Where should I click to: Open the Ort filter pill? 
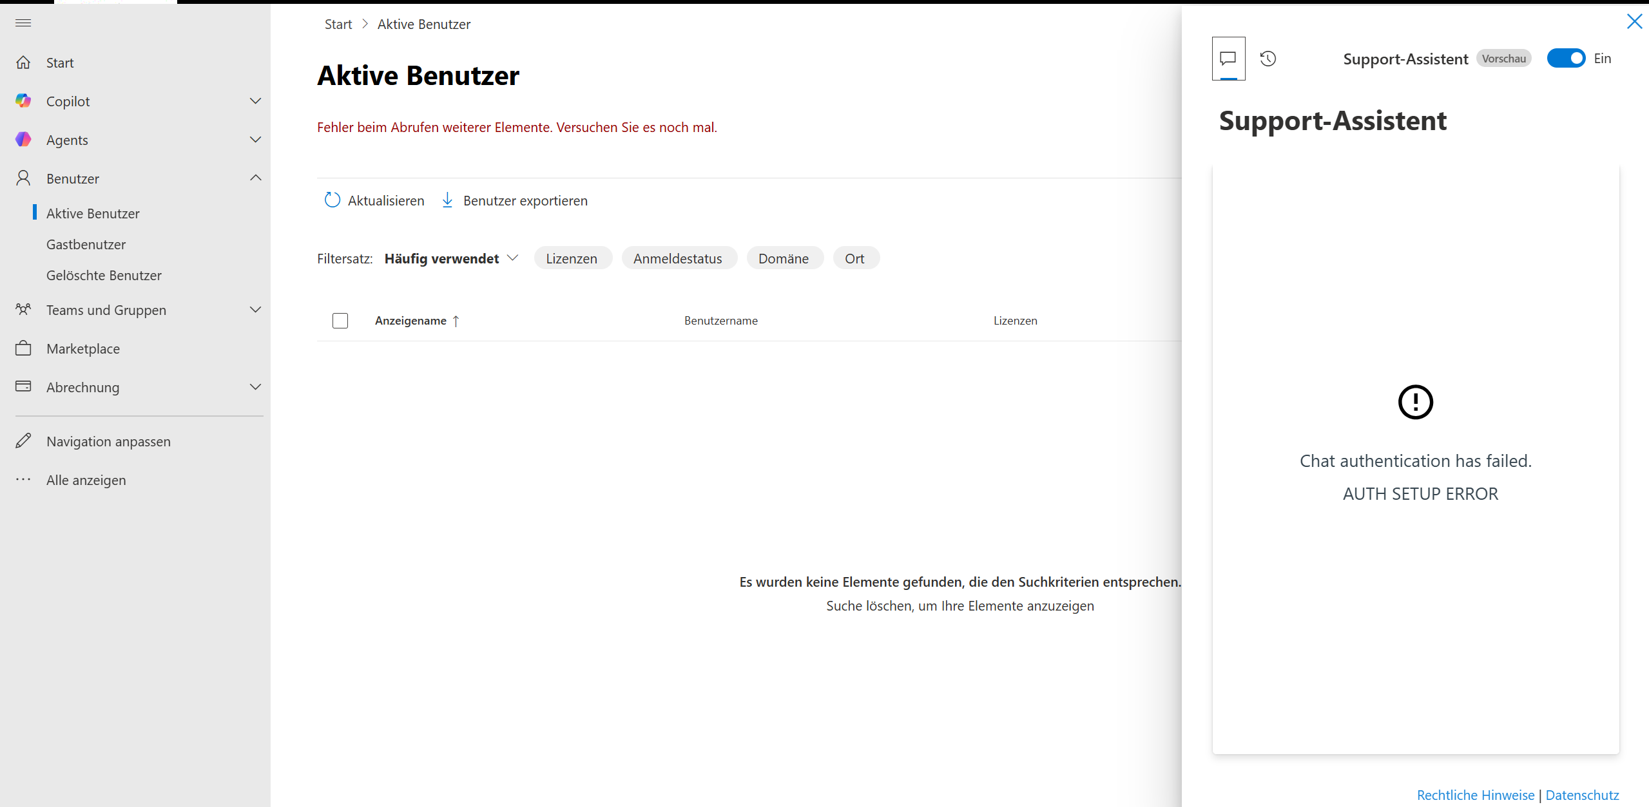855,258
